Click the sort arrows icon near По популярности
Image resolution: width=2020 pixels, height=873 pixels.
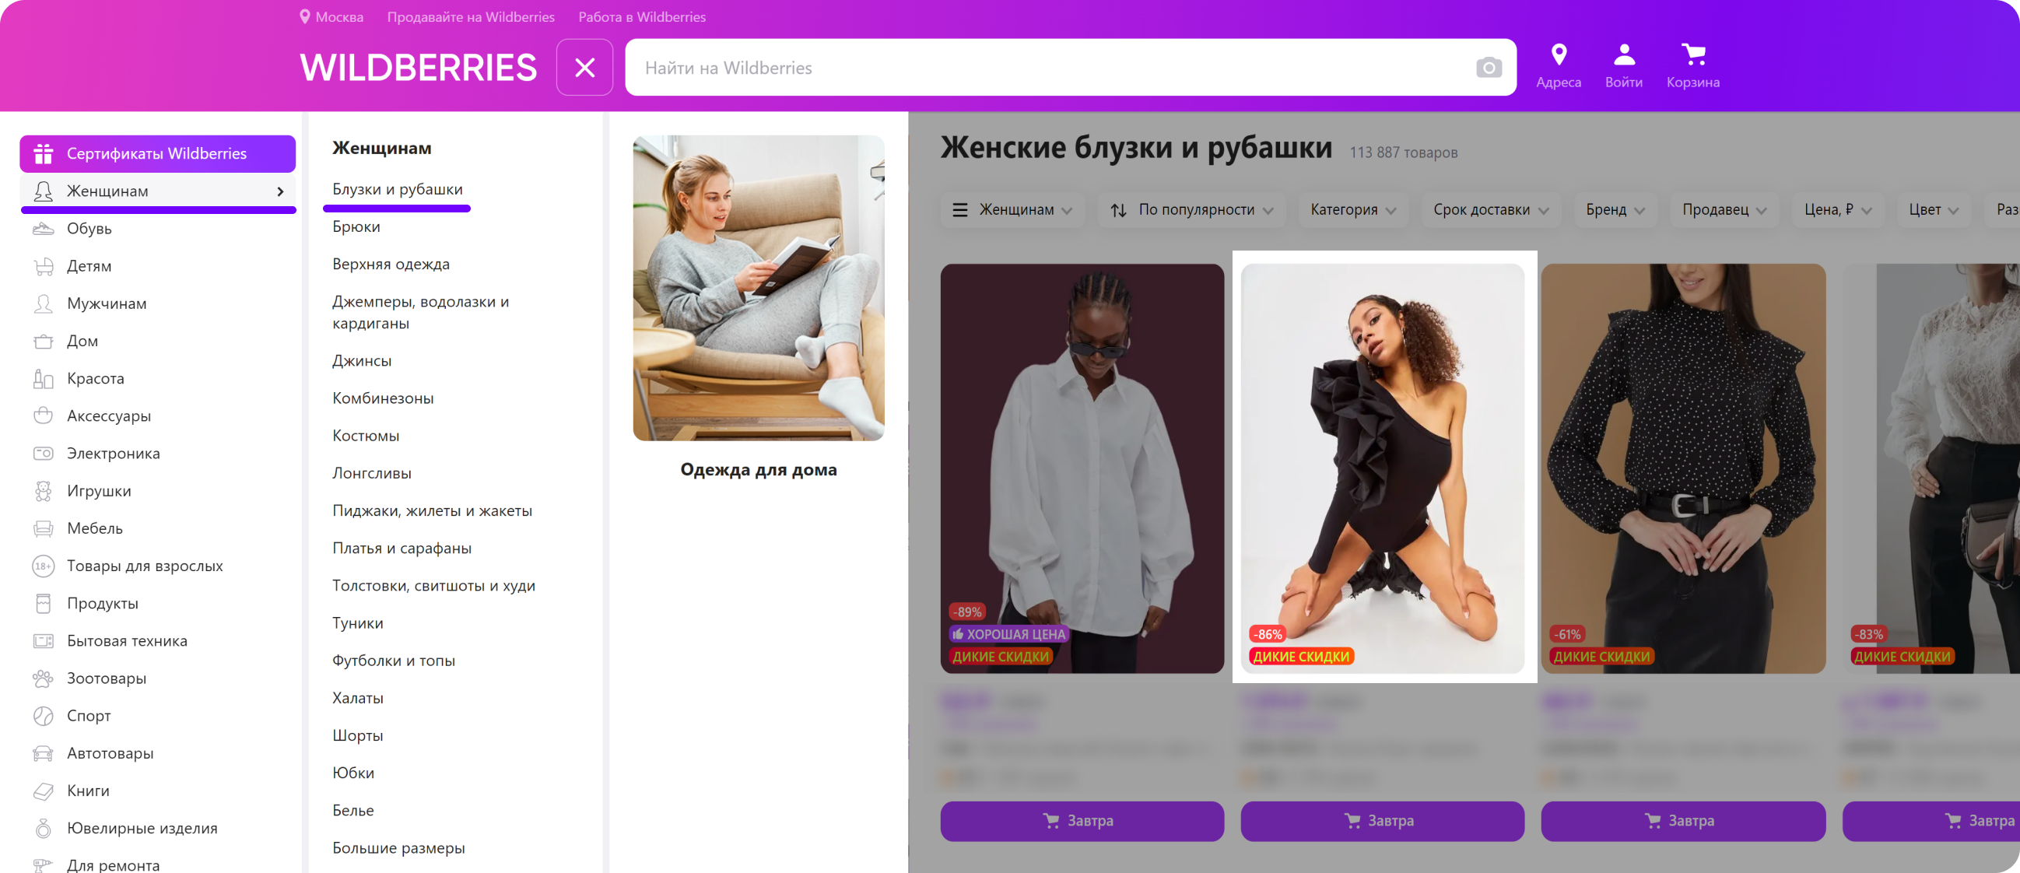tap(1119, 209)
